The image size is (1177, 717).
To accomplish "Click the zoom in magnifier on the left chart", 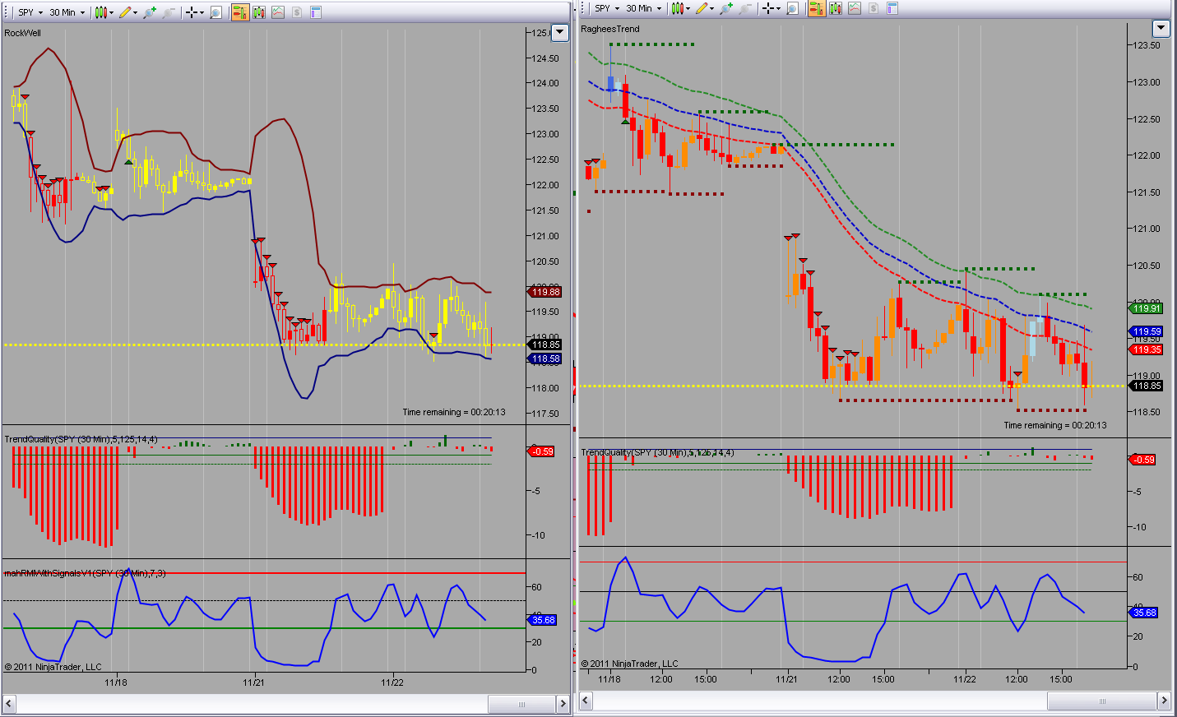I will (150, 12).
